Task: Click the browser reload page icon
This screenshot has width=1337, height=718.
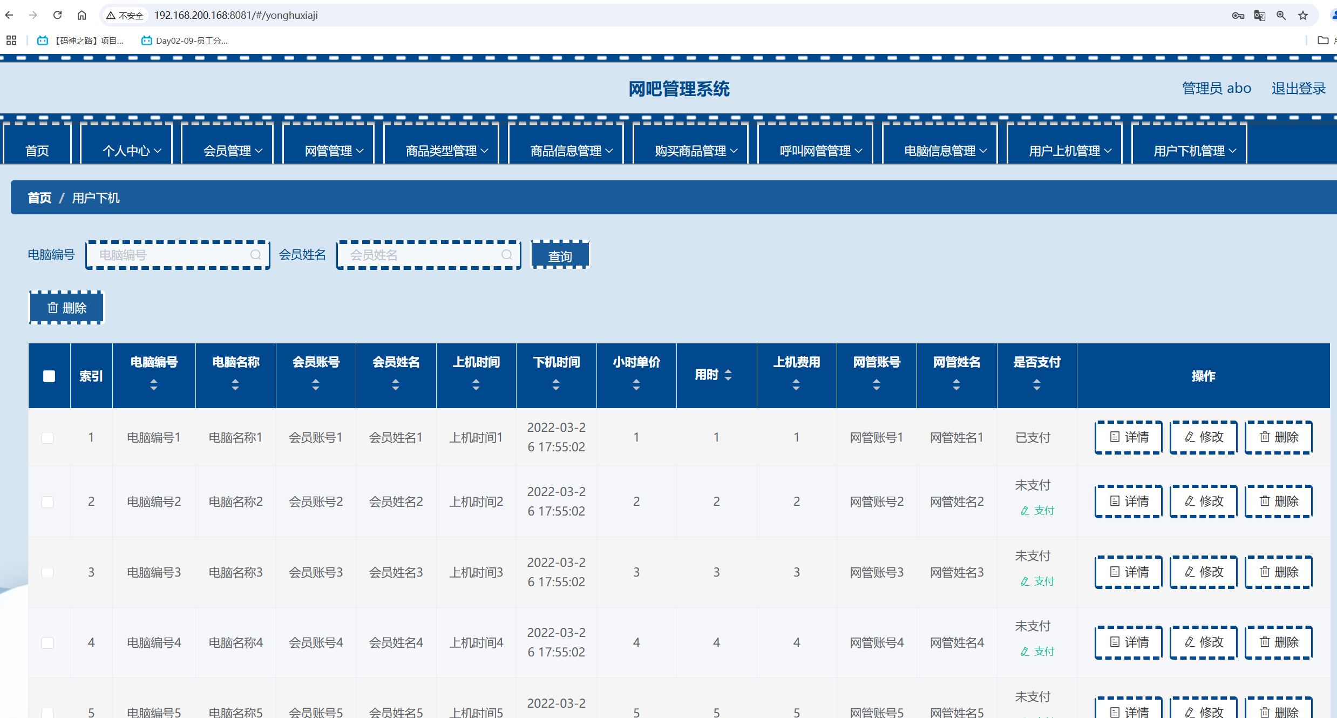Action: [x=57, y=15]
